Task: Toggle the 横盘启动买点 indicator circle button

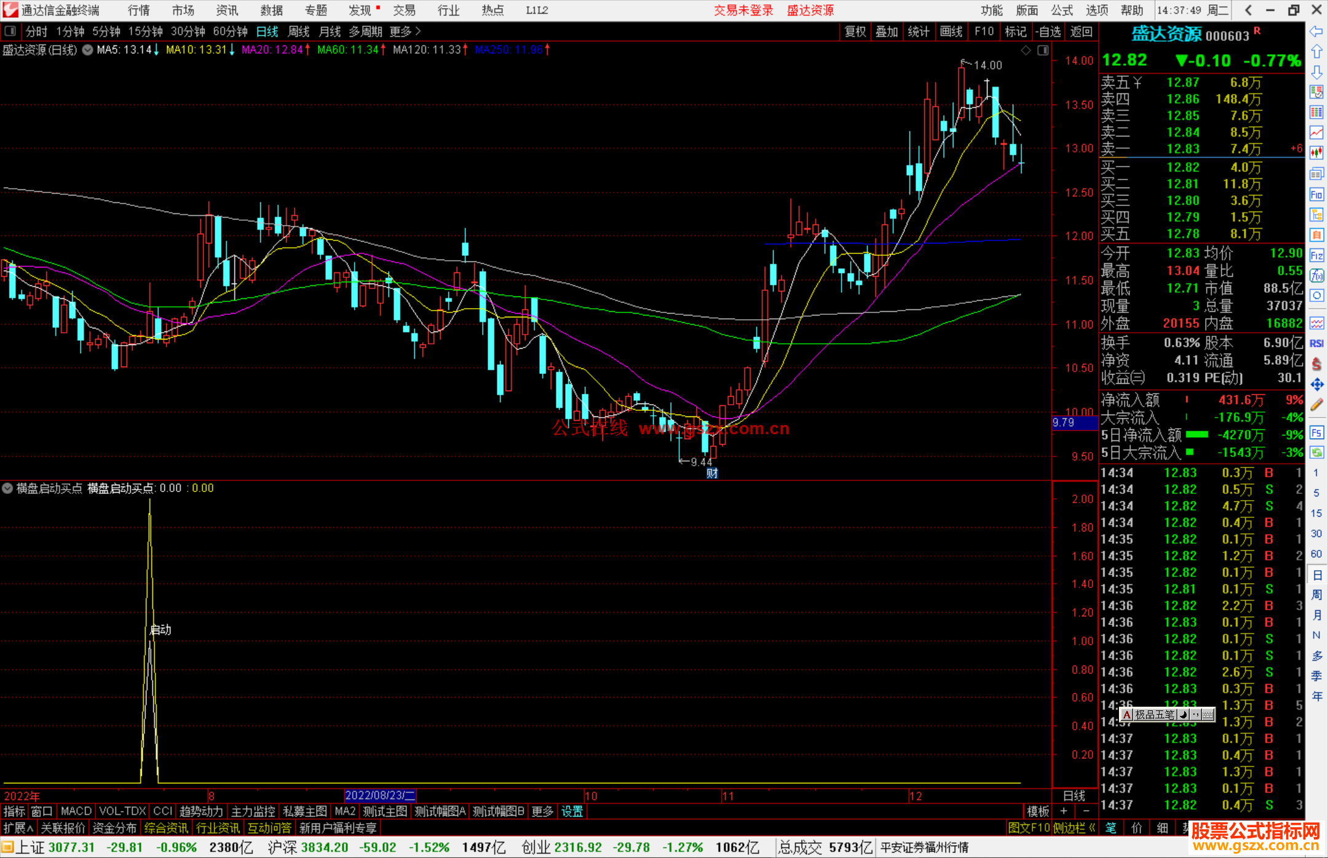Action: click(7, 488)
